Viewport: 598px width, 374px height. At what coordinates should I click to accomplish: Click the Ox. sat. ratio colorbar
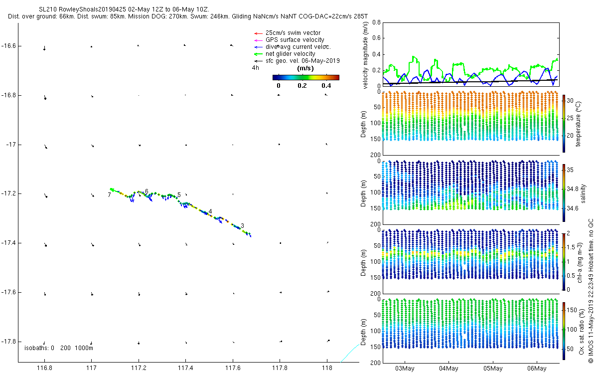click(x=564, y=331)
